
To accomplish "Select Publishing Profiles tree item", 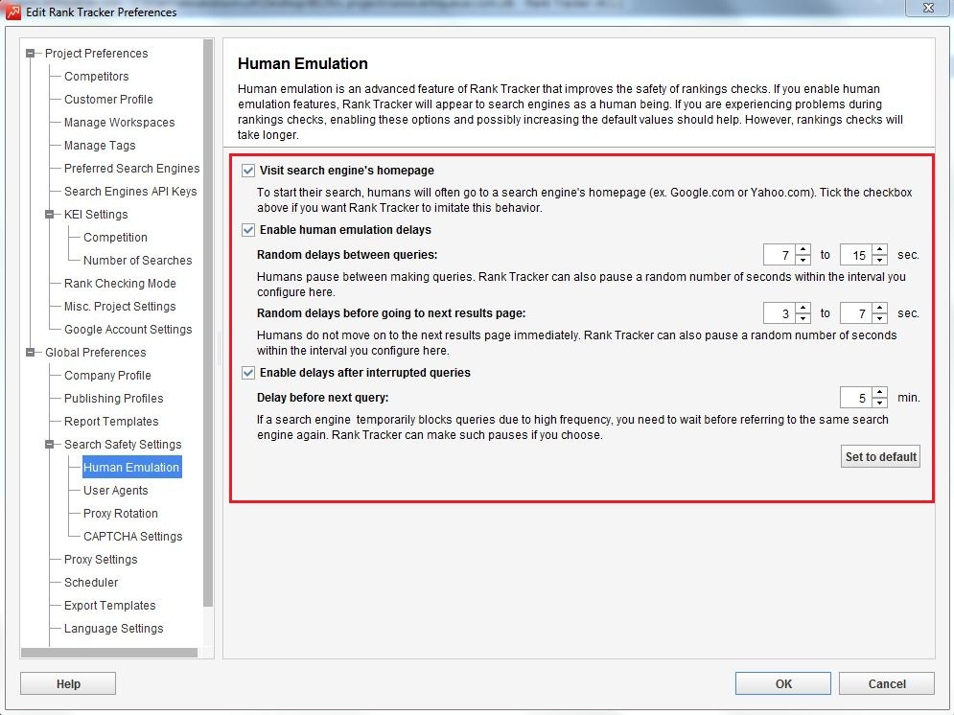I will coord(114,399).
